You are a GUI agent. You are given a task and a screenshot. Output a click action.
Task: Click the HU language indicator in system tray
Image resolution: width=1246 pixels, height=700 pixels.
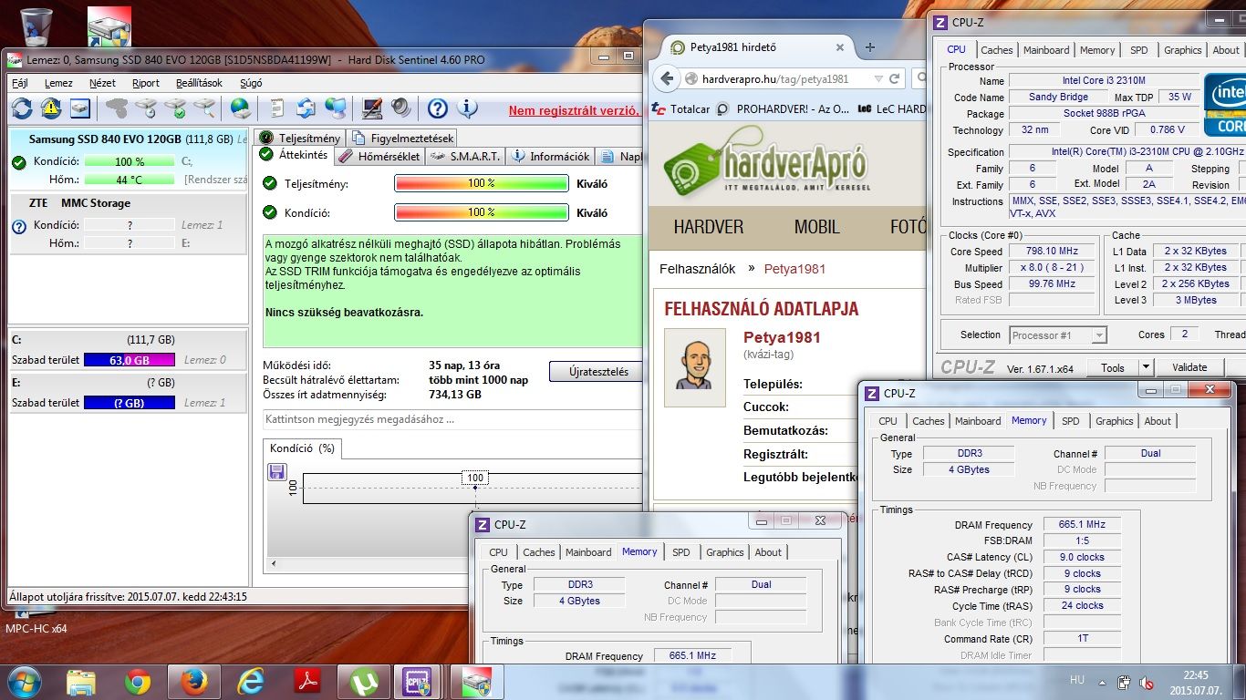tap(1076, 681)
